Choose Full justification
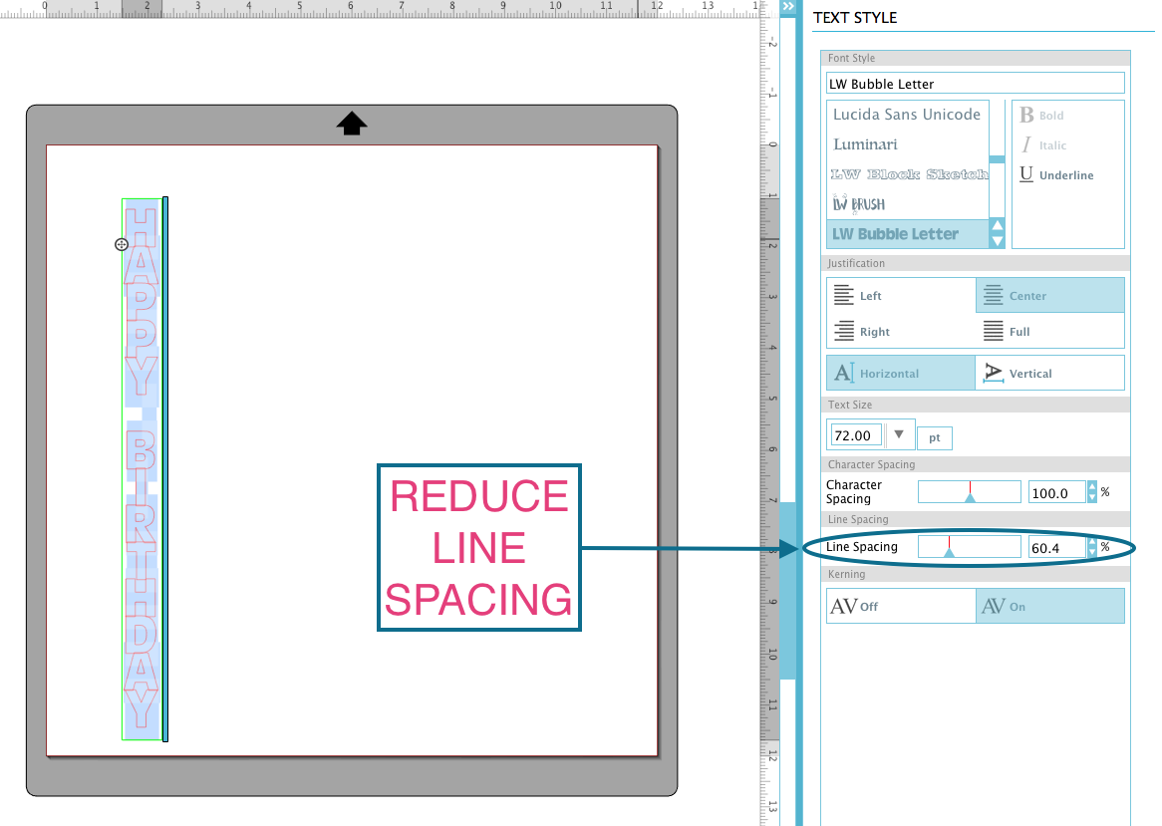This screenshot has height=826, width=1162. 1049,330
